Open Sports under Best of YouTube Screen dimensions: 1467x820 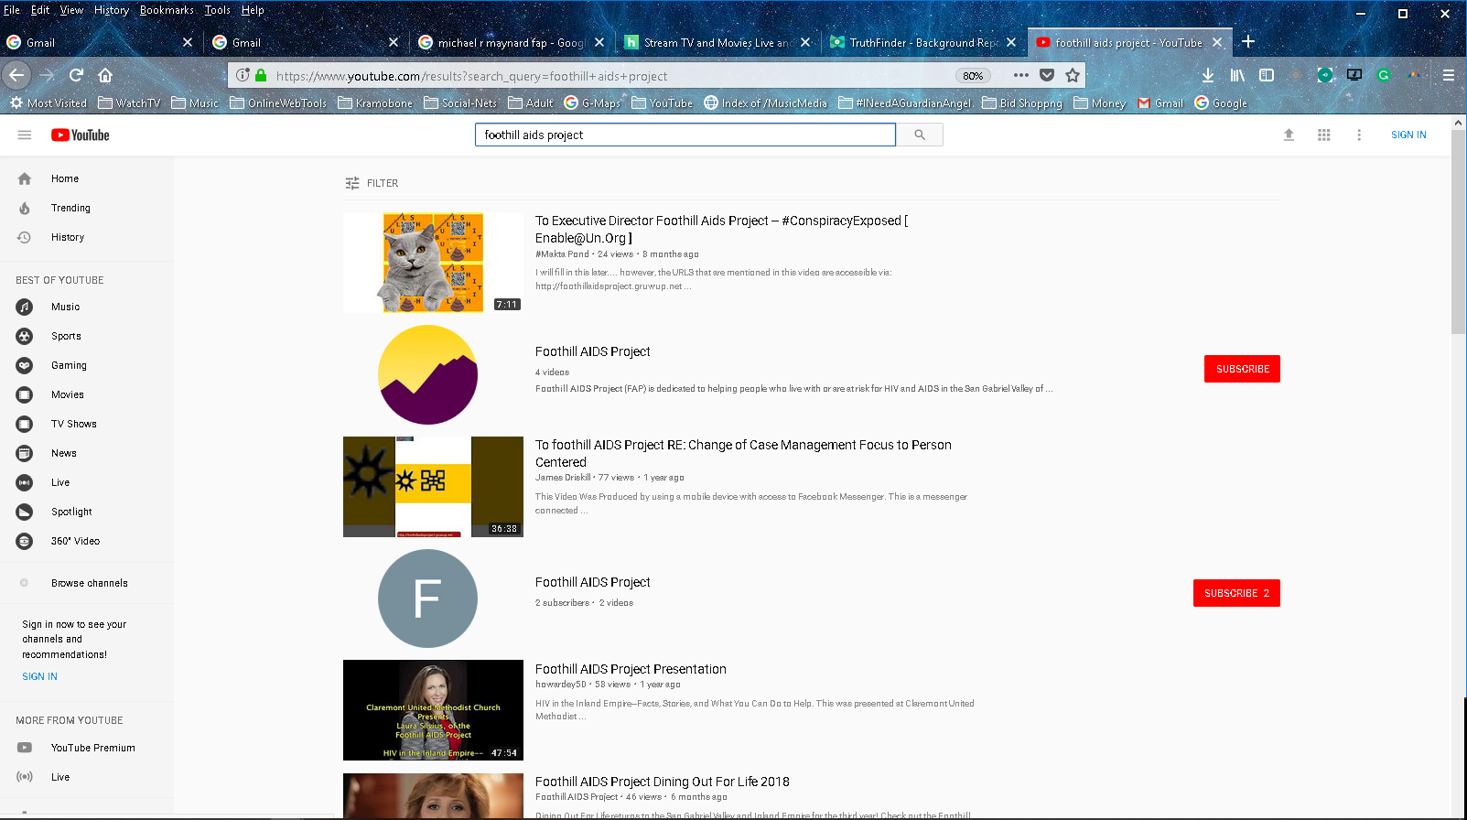(x=66, y=336)
